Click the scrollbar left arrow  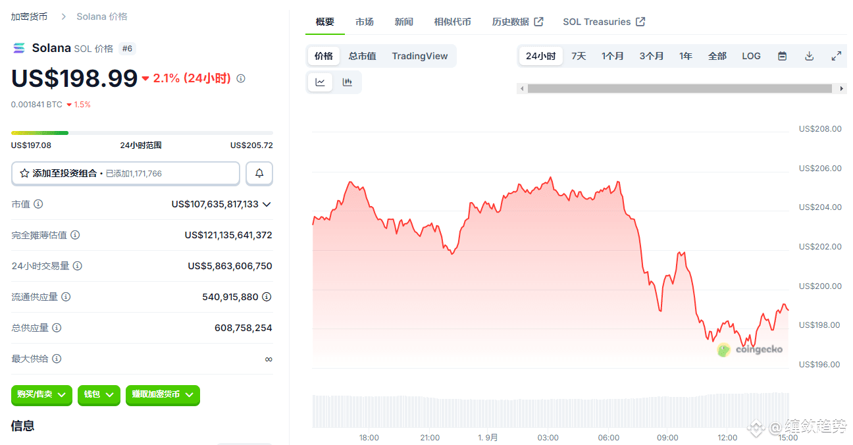click(522, 88)
